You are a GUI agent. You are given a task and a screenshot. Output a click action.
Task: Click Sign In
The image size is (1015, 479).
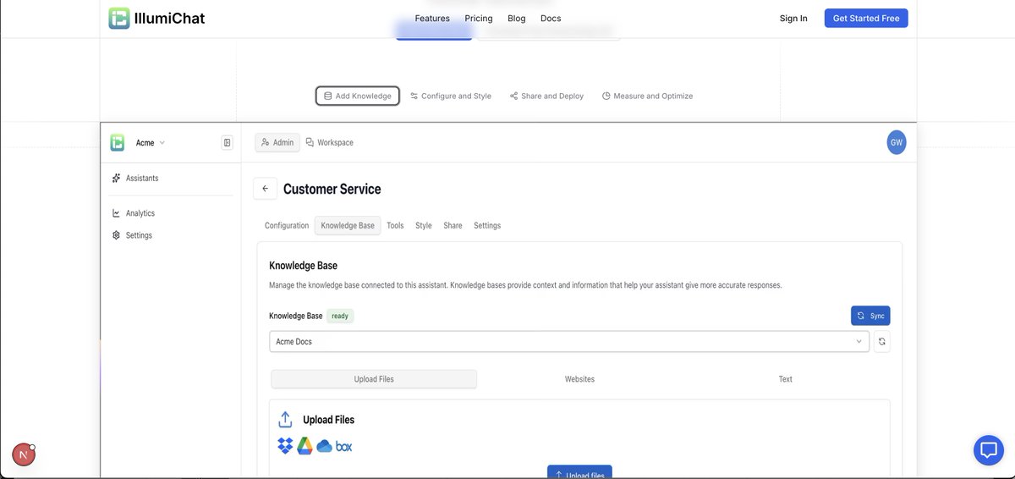[793, 18]
